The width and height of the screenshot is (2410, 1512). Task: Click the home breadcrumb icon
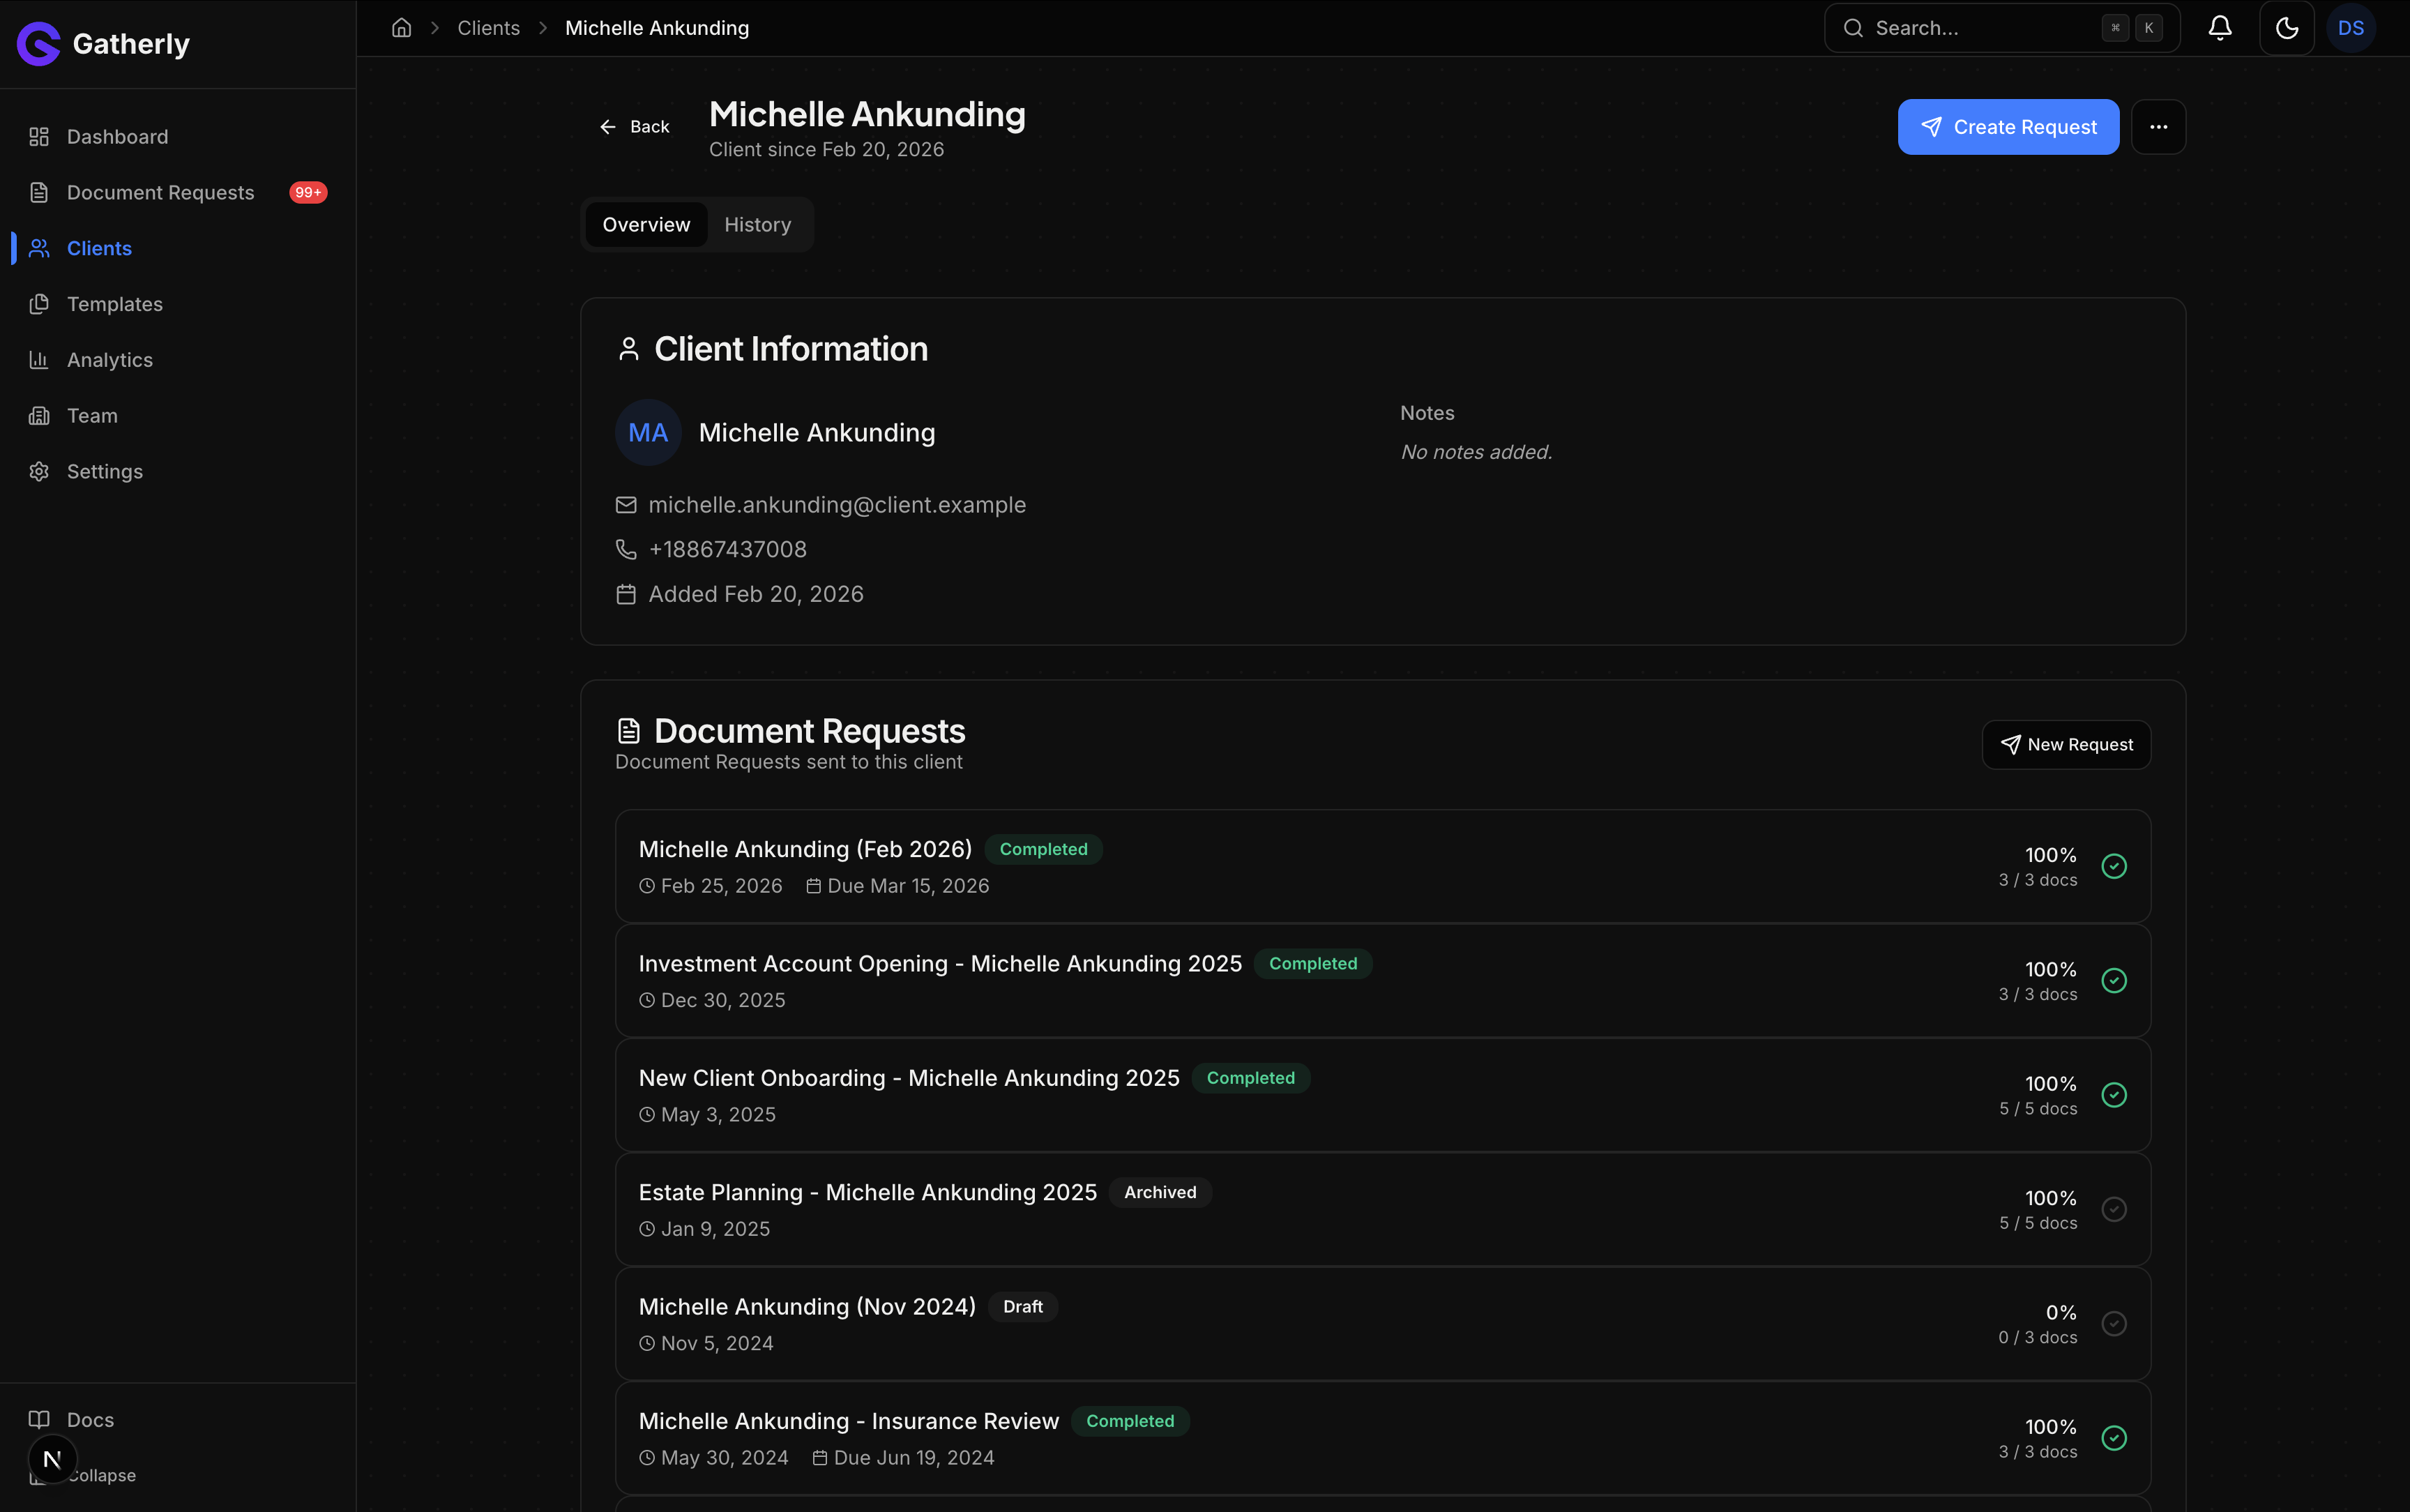pyautogui.click(x=402, y=28)
